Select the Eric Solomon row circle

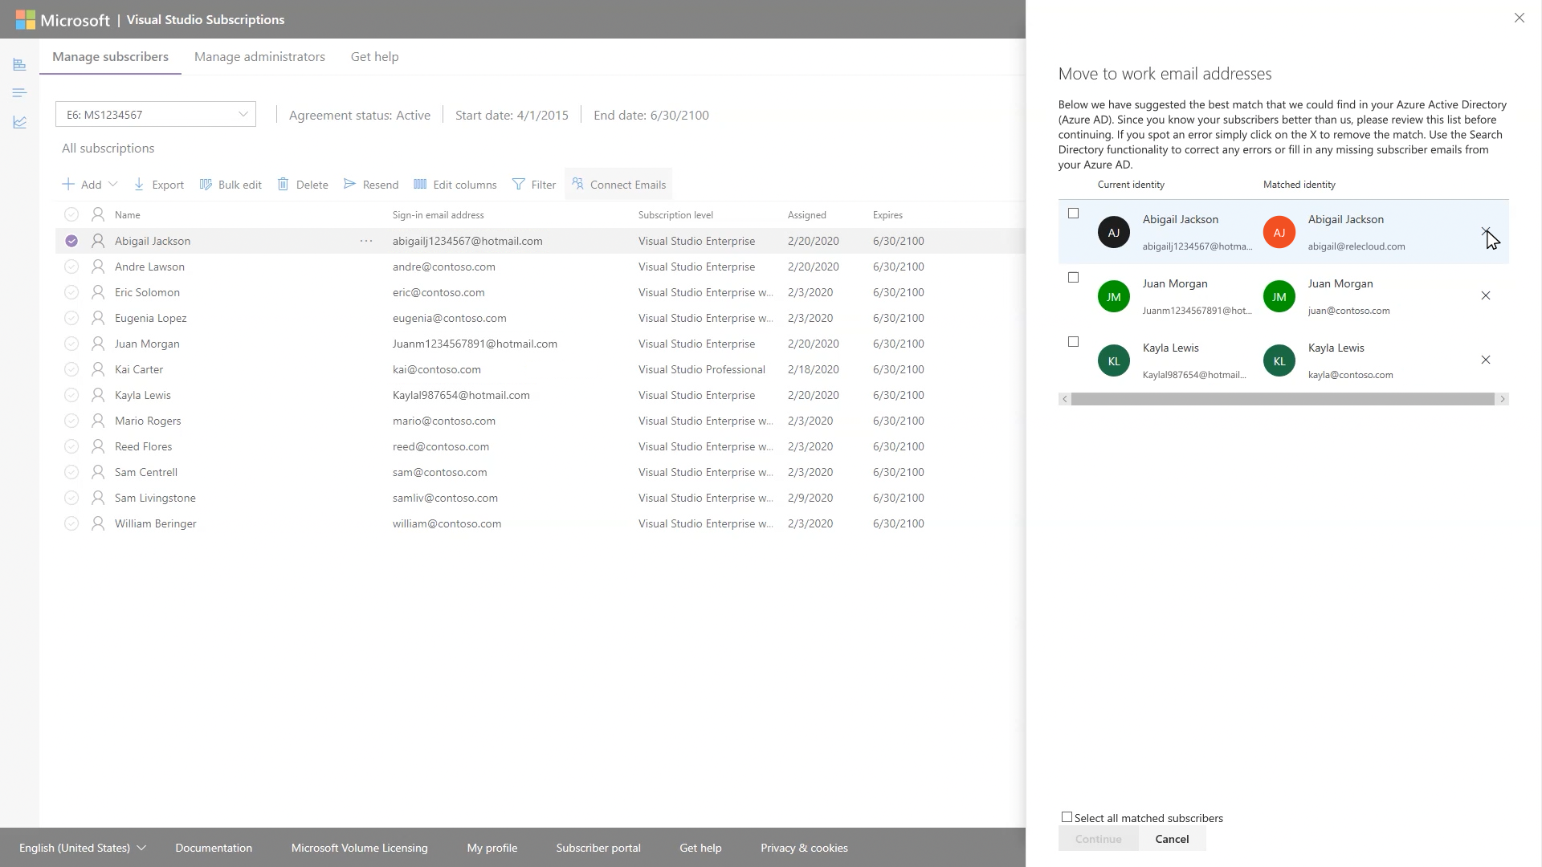(71, 292)
